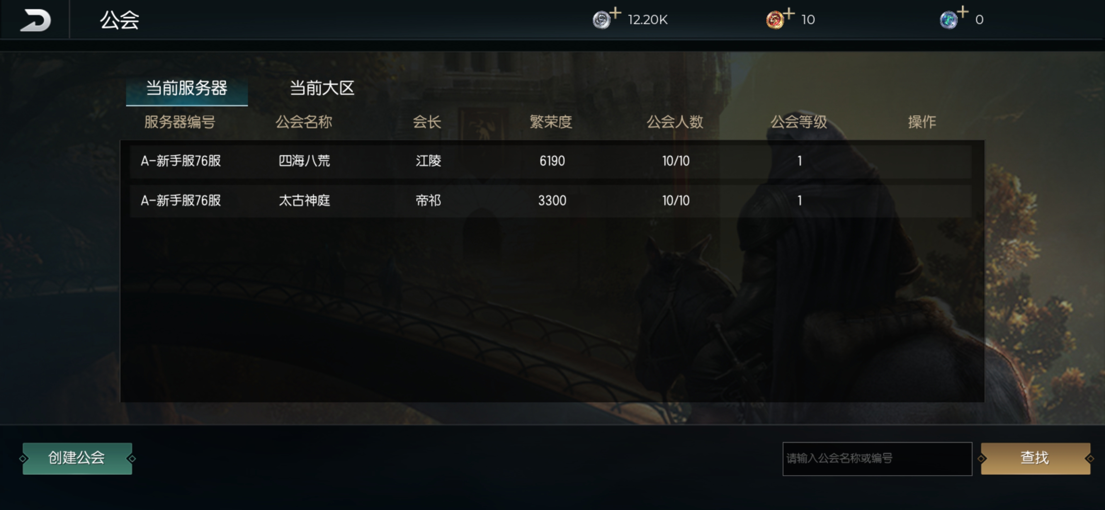Click the 创建公会 button
This screenshot has width=1105, height=510.
[77, 458]
